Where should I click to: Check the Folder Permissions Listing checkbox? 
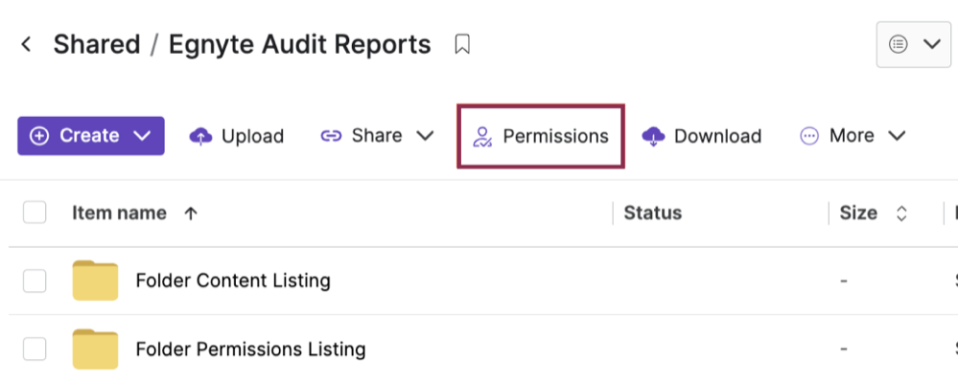pos(35,349)
